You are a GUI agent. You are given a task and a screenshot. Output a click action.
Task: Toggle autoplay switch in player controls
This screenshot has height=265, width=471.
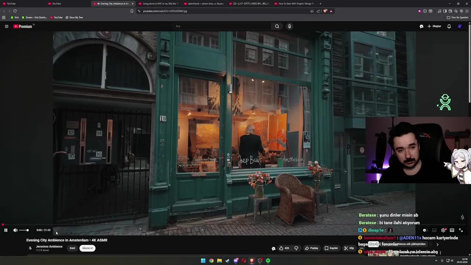(x=425, y=230)
